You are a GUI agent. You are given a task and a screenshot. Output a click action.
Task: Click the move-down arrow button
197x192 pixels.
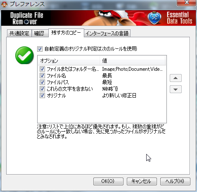(x=176, y=89)
